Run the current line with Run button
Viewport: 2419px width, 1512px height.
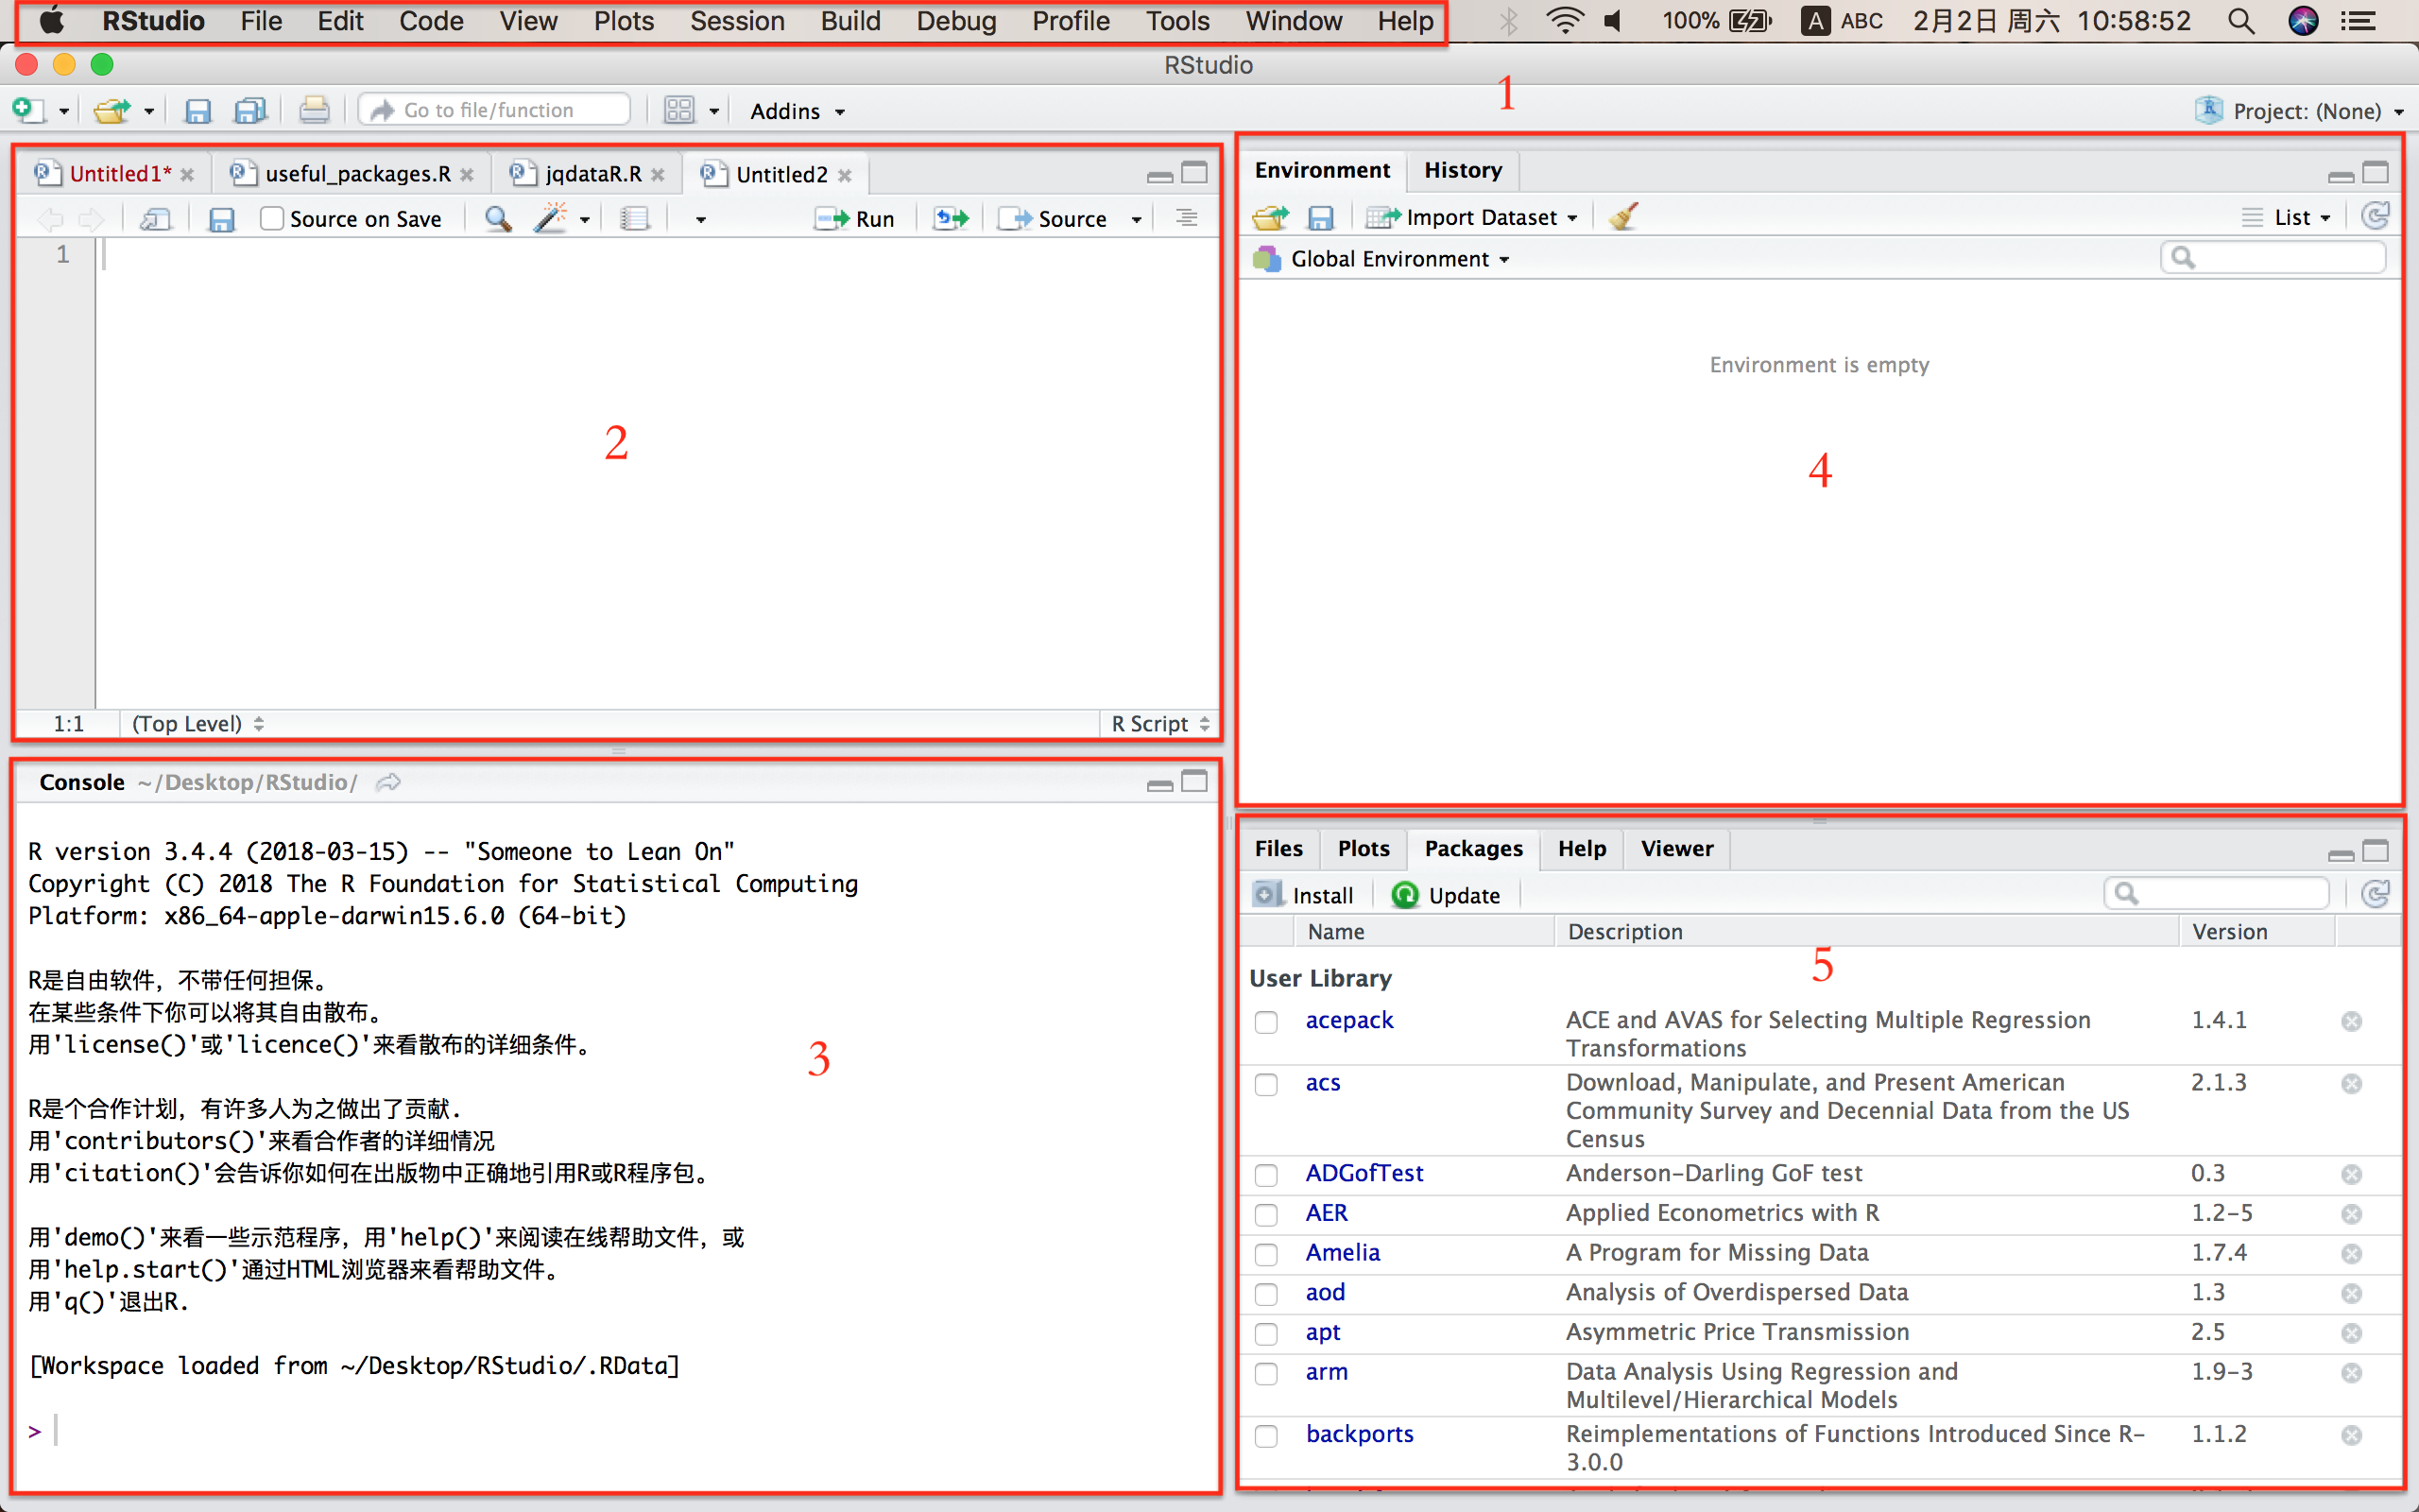coord(854,219)
